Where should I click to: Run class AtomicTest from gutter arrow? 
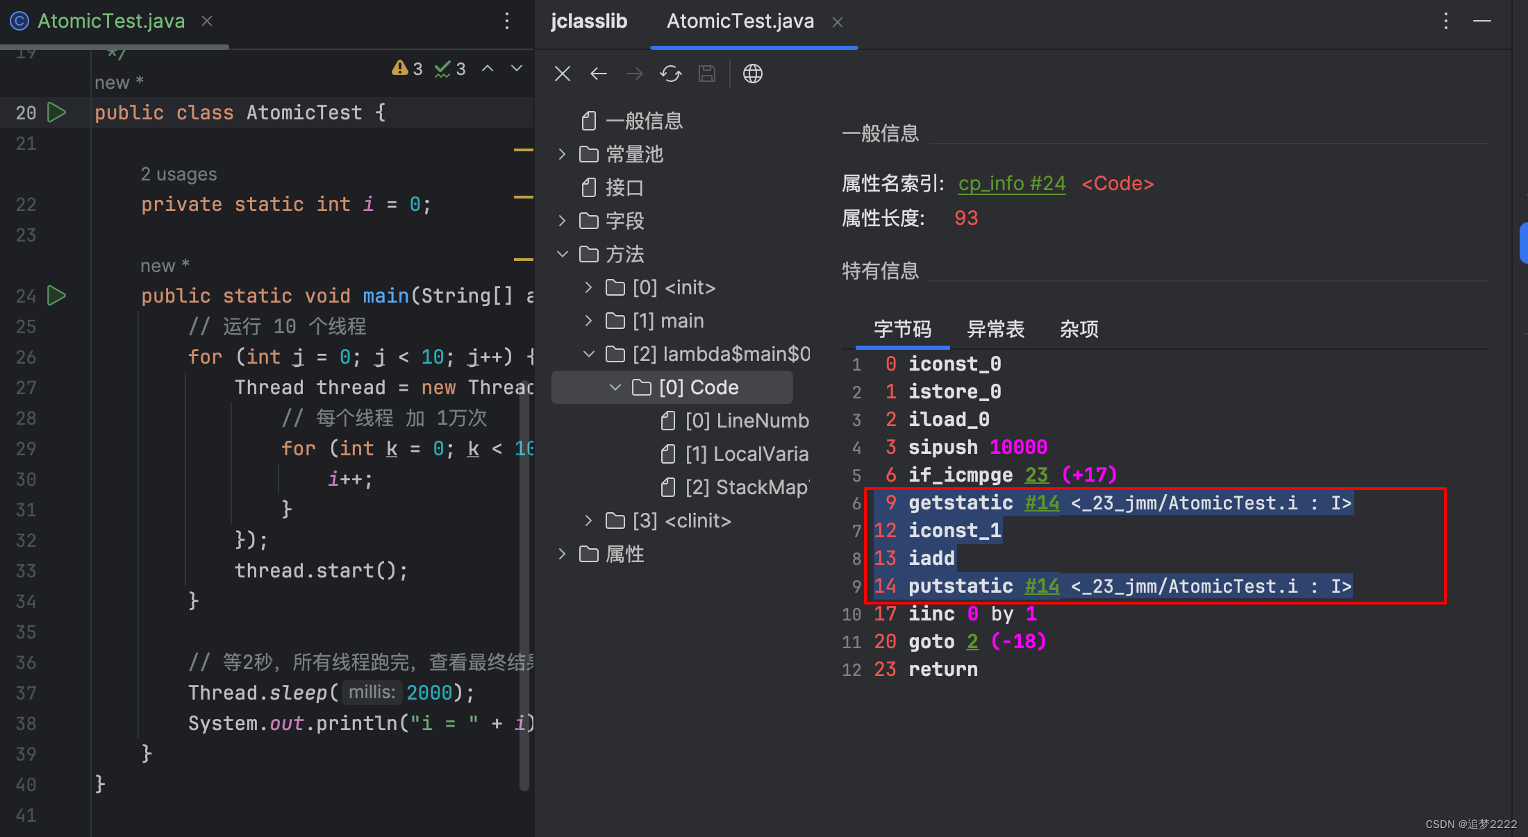click(56, 112)
